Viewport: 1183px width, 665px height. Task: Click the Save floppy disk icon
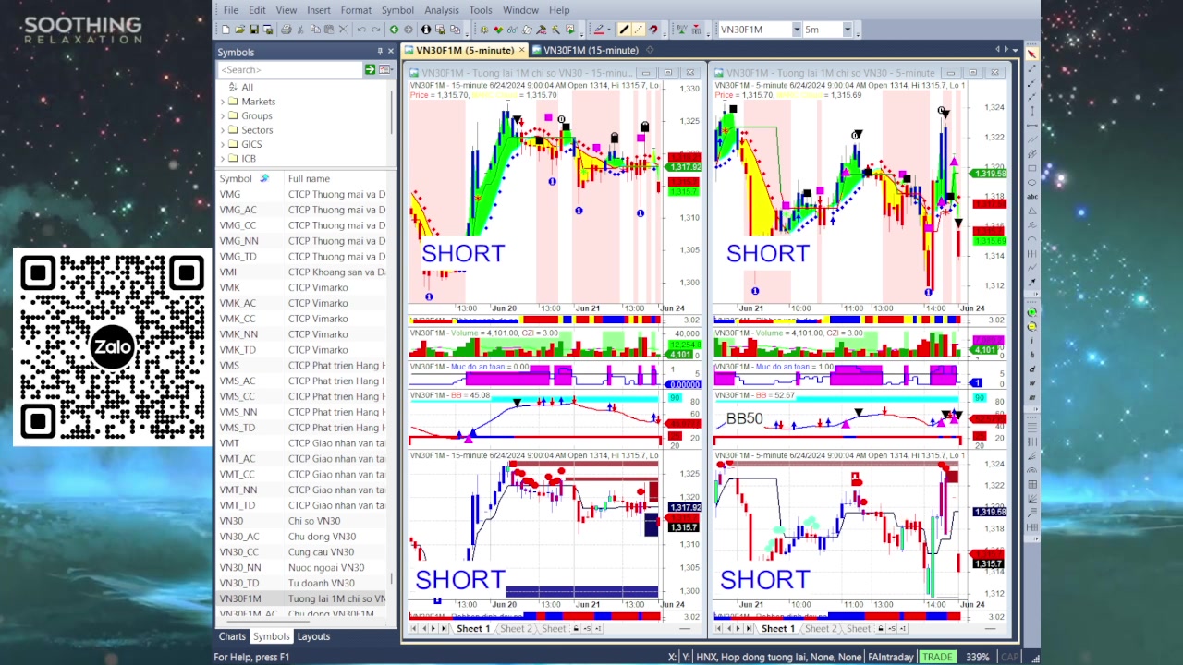click(253, 30)
